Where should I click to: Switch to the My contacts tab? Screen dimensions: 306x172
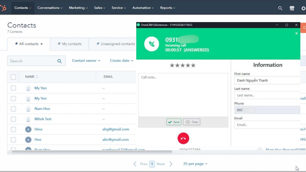(x=69, y=44)
